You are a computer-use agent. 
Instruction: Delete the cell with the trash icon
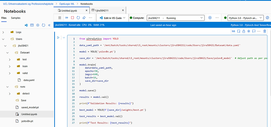tap(264, 31)
